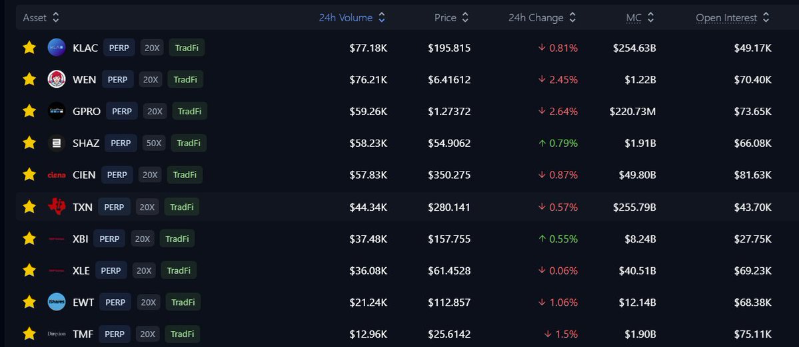Image resolution: width=799 pixels, height=347 pixels.
Task: Click the 50X leverage badge on SHAZ
Action: coord(154,144)
